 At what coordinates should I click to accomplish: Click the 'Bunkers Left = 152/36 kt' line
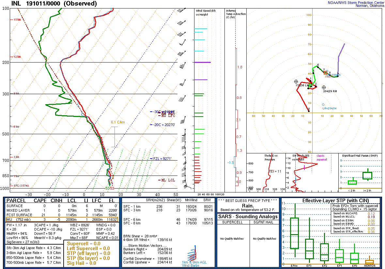(147, 253)
